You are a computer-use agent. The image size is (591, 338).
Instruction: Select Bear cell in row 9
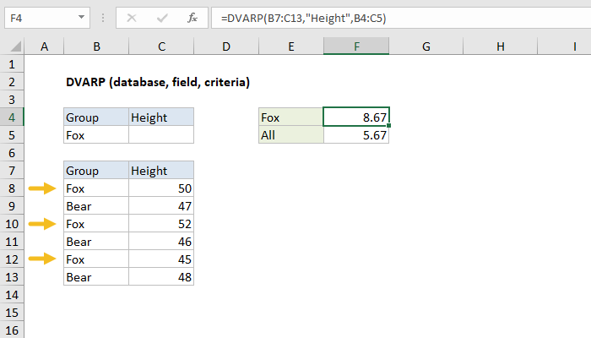coord(96,206)
